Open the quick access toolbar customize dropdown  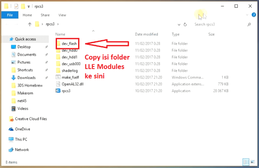(28, 6)
